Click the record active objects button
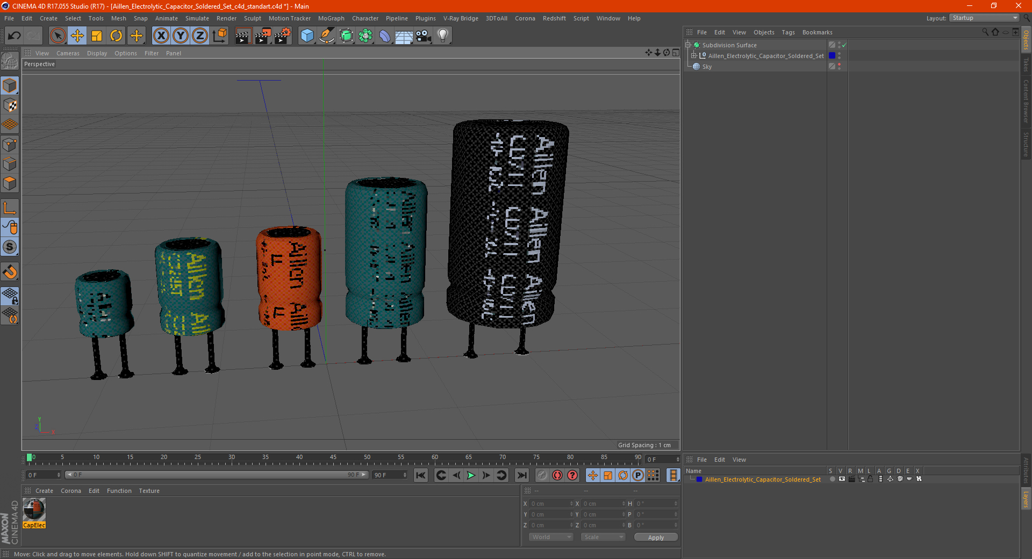This screenshot has height=559, width=1032. pos(542,475)
